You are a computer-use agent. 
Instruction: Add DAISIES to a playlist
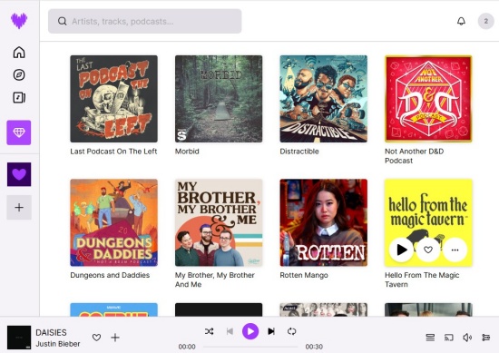115,338
